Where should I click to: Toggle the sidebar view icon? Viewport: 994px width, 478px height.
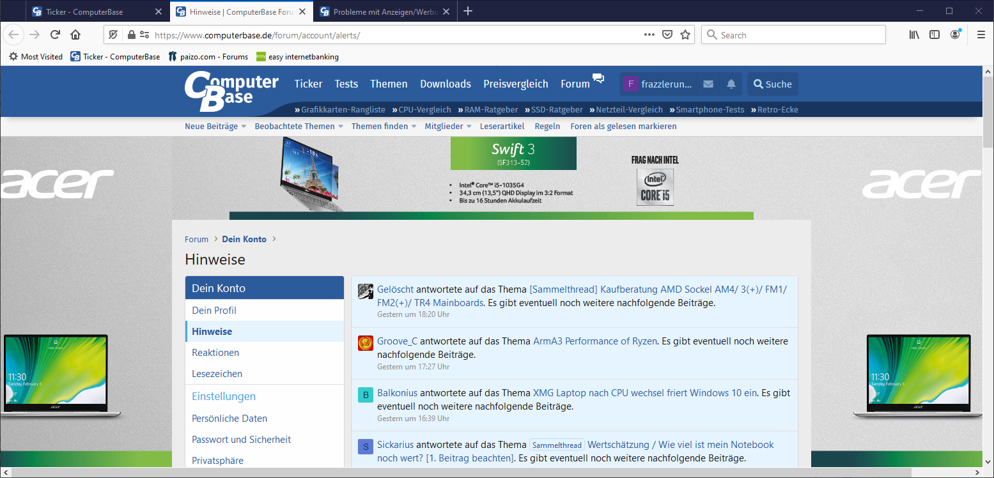(935, 35)
